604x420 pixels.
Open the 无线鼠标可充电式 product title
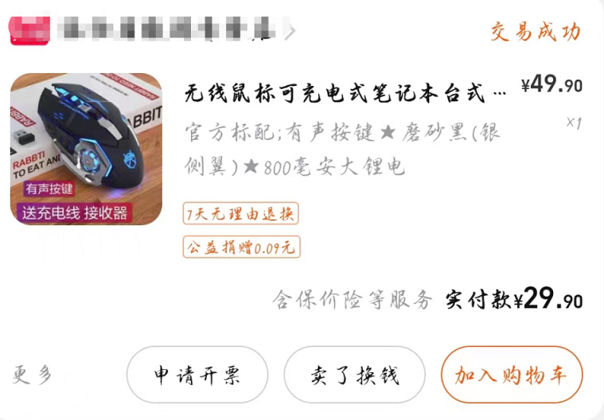click(345, 94)
